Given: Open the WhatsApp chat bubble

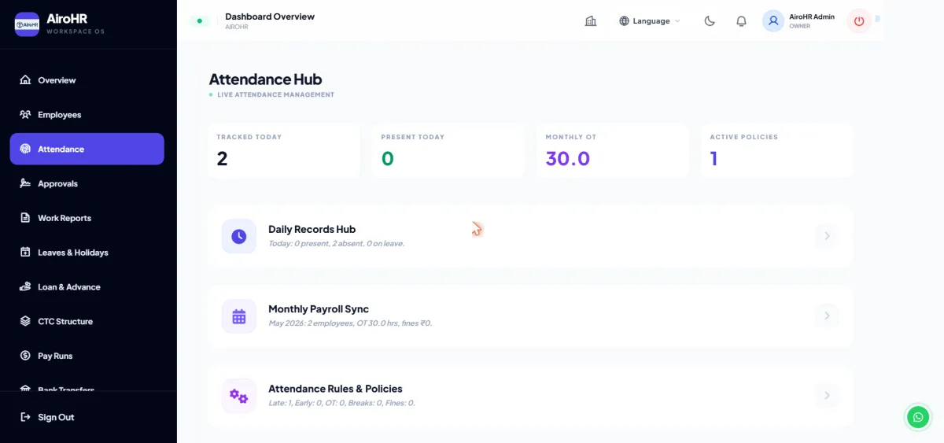Looking at the screenshot, I should tap(918, 417).
